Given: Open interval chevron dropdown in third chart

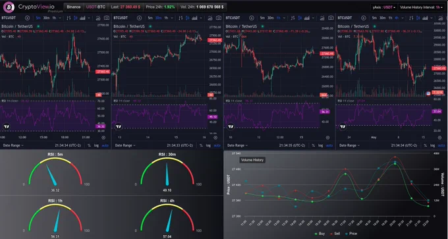Looking at the screenshot, I should (285, 18).
